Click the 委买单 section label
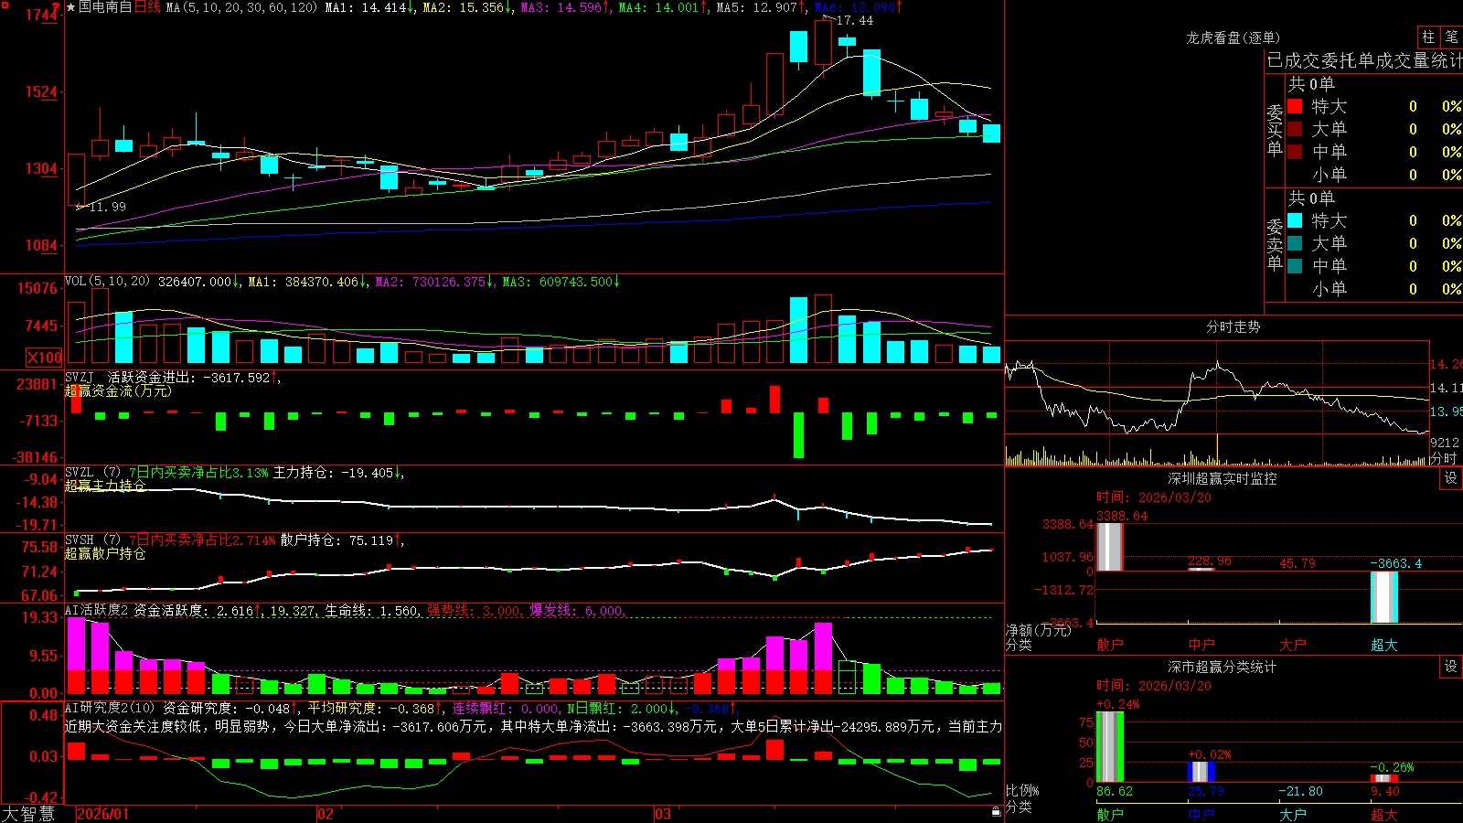The image size is (1463, 823). coord(1275,130)
